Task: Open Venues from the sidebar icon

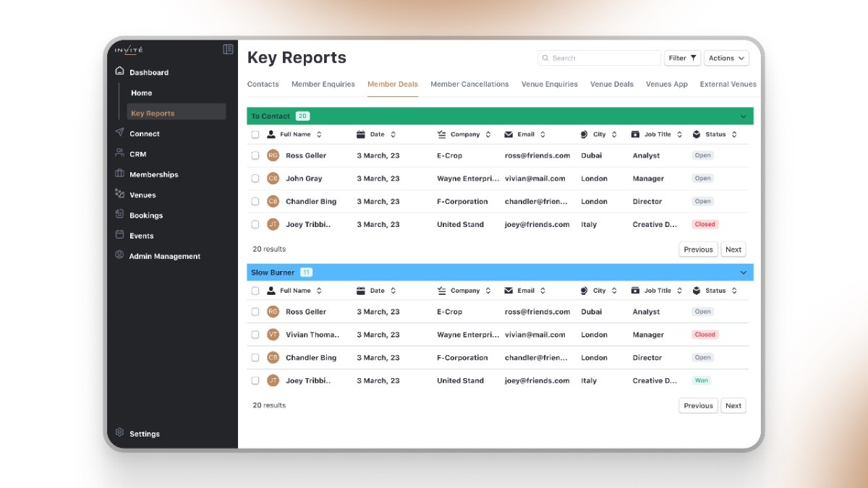Action: click(119, 194)
